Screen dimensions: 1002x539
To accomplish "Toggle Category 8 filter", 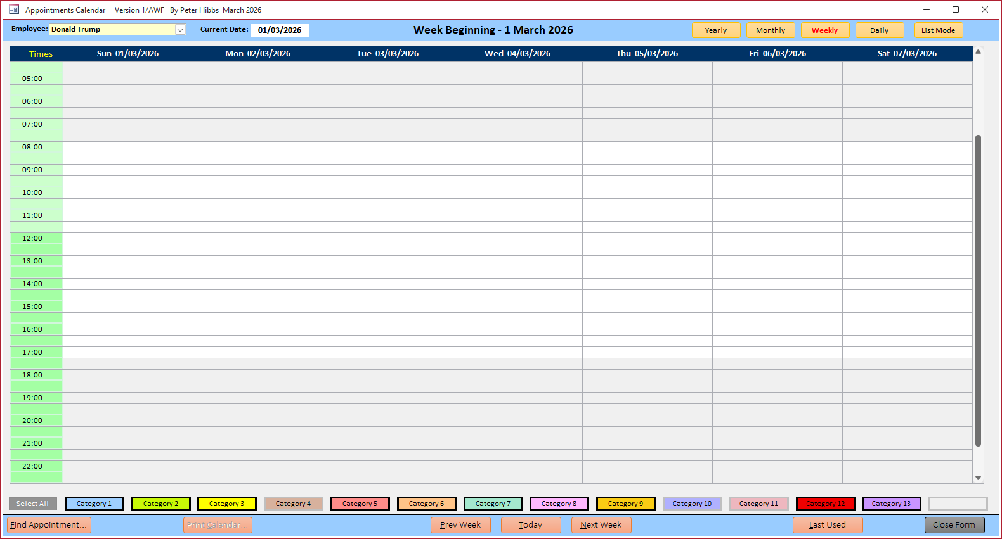I will coord(559,504).
